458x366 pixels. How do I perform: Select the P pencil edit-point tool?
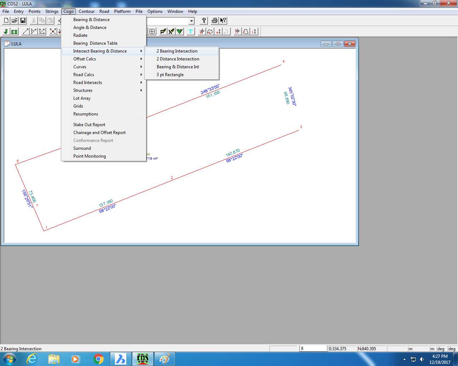click(x=163, y=31)
